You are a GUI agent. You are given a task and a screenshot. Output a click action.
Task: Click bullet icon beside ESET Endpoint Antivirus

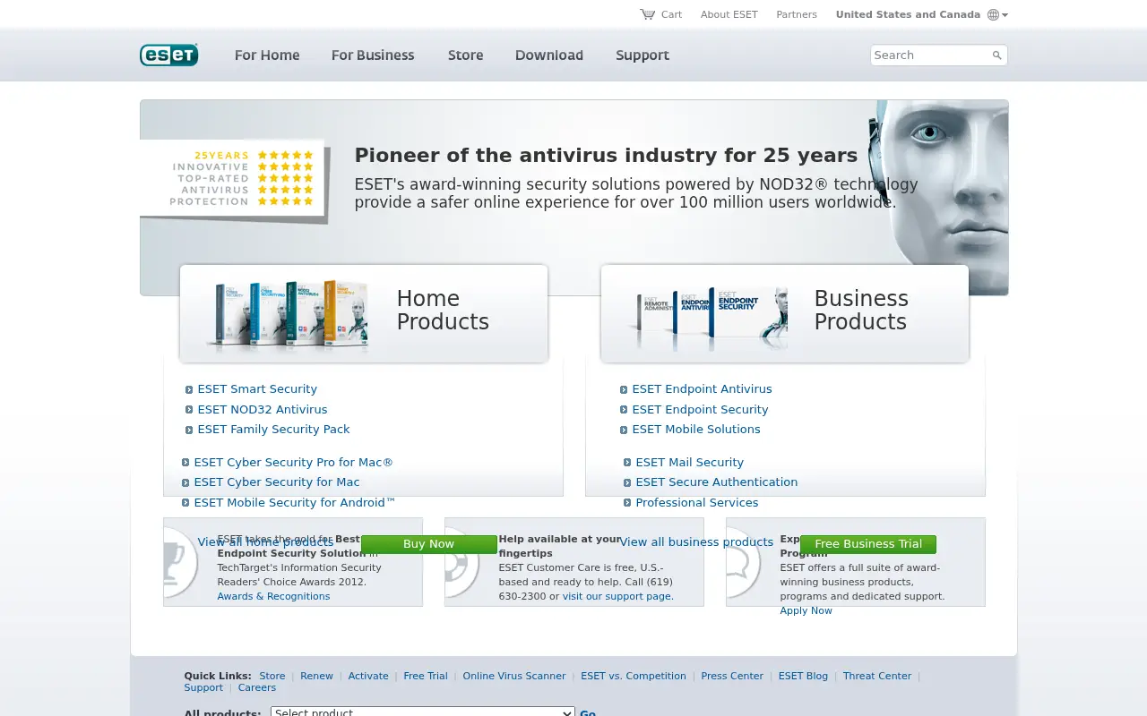624,389
